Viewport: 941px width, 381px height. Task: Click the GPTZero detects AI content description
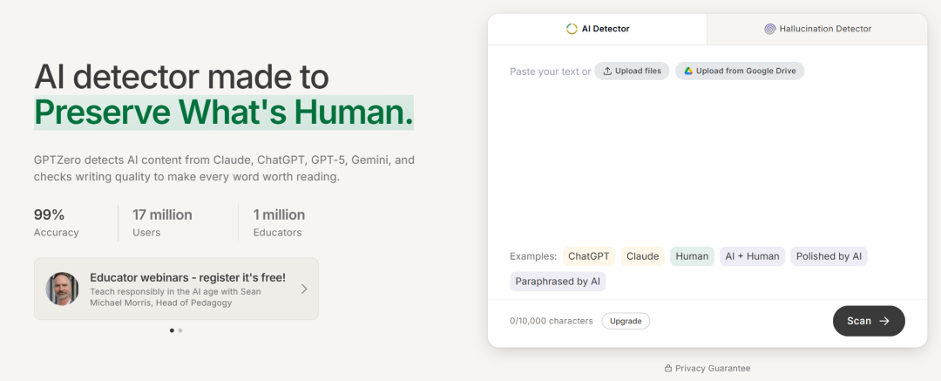coord(225,169)
